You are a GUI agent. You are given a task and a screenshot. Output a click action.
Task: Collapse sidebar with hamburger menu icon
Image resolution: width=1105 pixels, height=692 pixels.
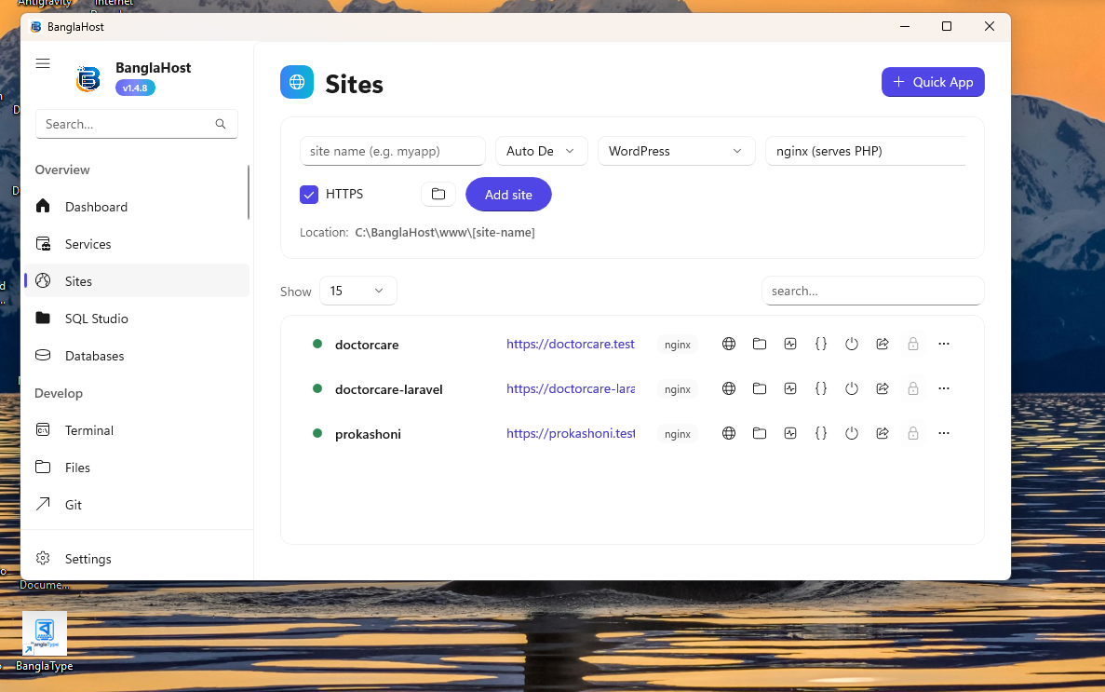click(x=43, y=63)
